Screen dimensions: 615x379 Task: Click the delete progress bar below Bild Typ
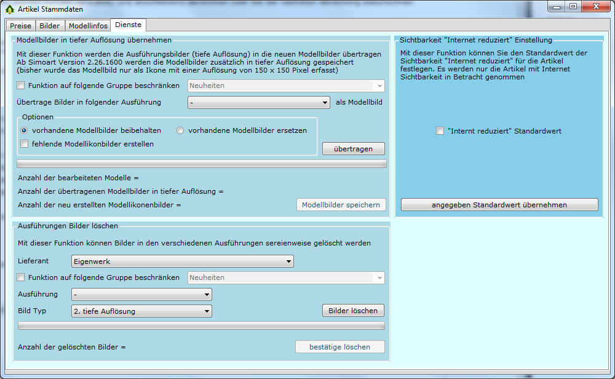pos(202,325)
